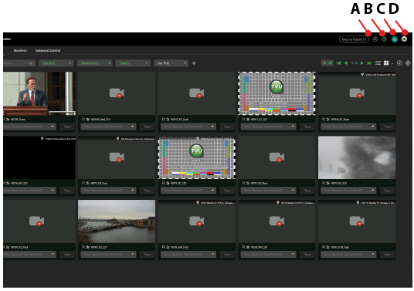Open the settings gear icon in header
The height and width of the screenshot is (291, 414).
coord(375,39)
